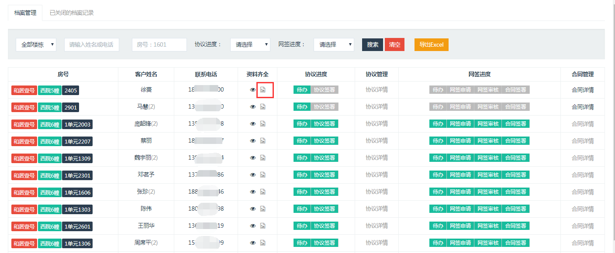Screen dimensions: 615x253
Task: Click 西院5幢 tag in 徐荽 row
Action: point(50,90)
